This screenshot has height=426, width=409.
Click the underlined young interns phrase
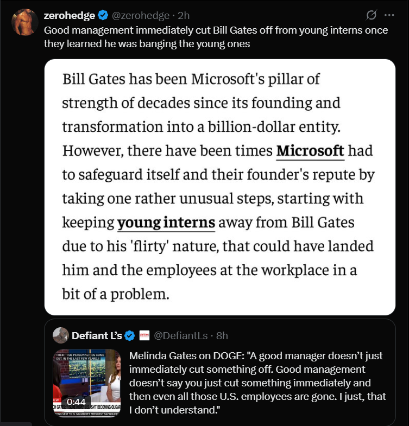166,222
